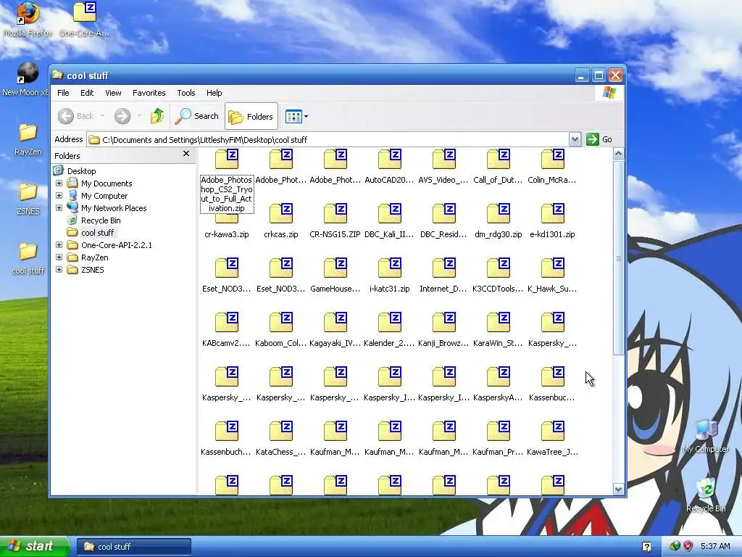Select KaraWin_St... zip file icon
Viewport: 742px width, 557px height.
(499, 323)
